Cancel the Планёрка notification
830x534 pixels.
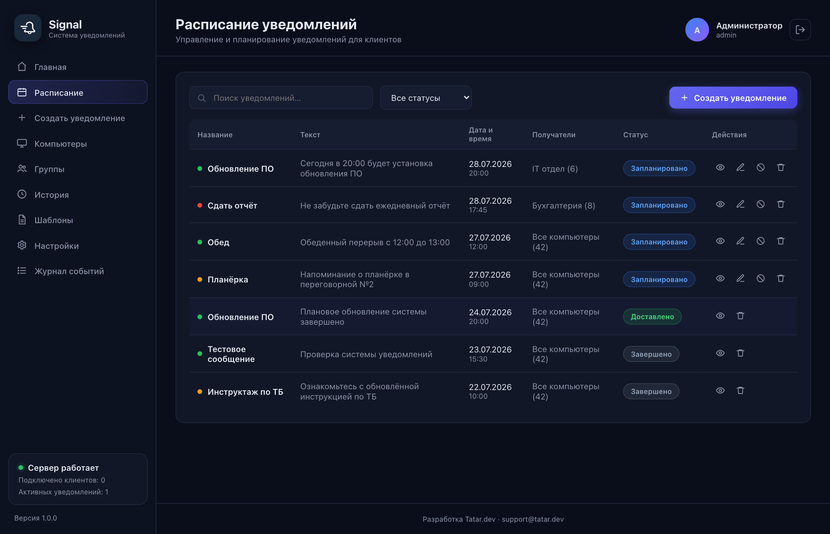tap(760, 278)
